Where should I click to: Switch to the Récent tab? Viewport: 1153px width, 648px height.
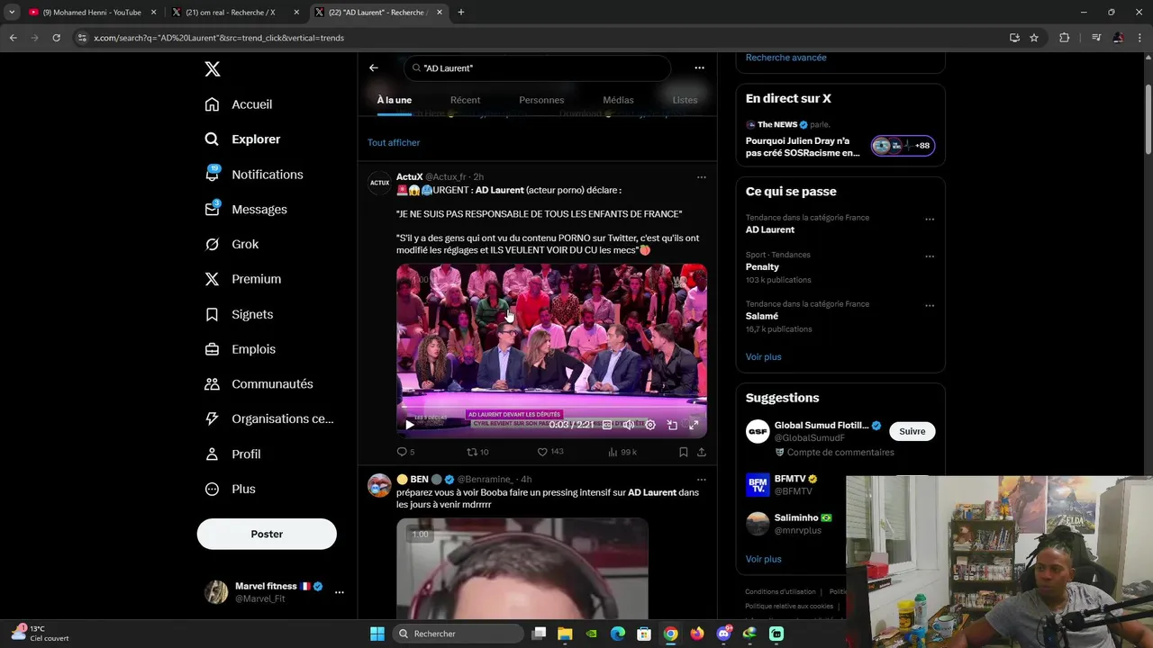click(x=465, y=100)
